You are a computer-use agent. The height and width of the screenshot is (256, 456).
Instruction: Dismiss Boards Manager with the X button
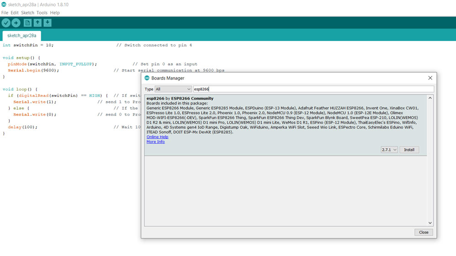[430, 78]
